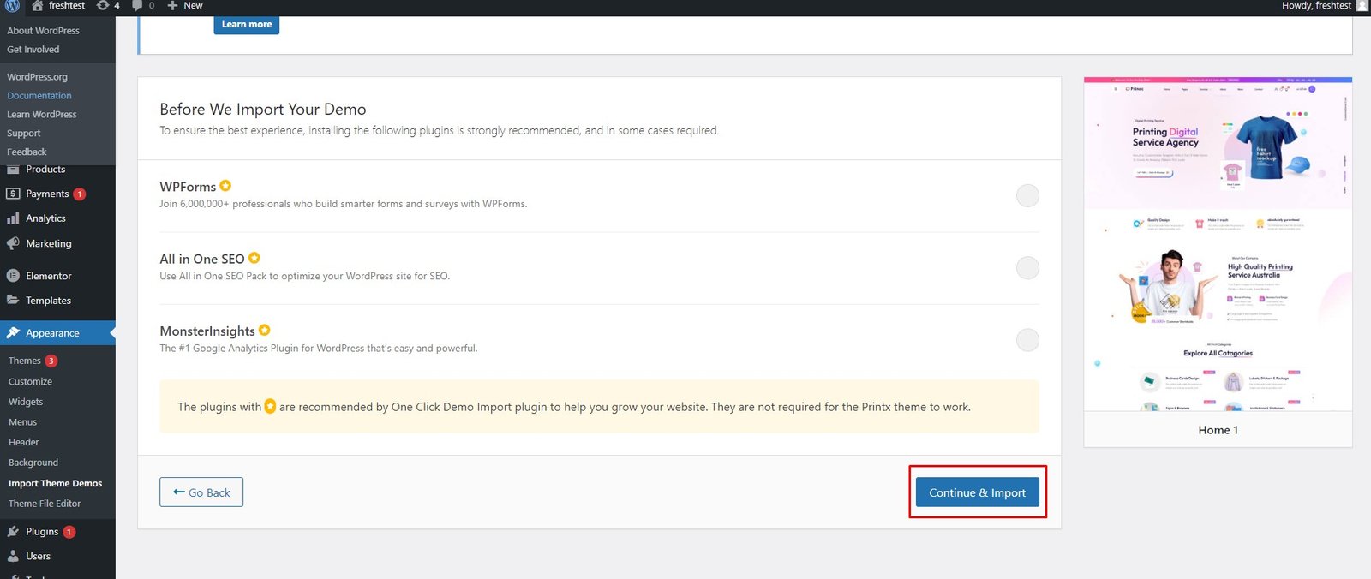Go to Themes submenu

[25, 361]
